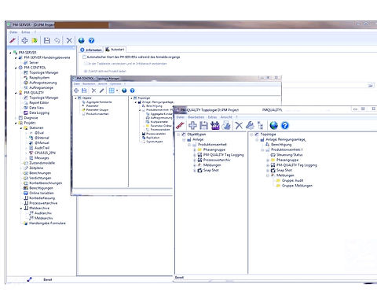Viewport: 377px width, 299px height.
Task: Collapse the Projekt node in PM-SERVER tree
Action: click(16, 123)
